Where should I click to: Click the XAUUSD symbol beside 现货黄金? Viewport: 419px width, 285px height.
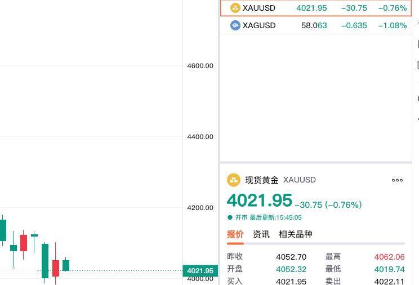click(299, 180)
